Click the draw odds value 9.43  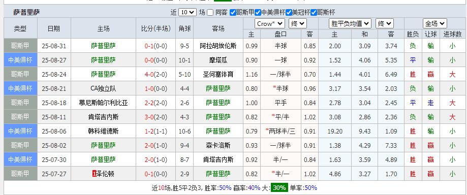point(365,131)
